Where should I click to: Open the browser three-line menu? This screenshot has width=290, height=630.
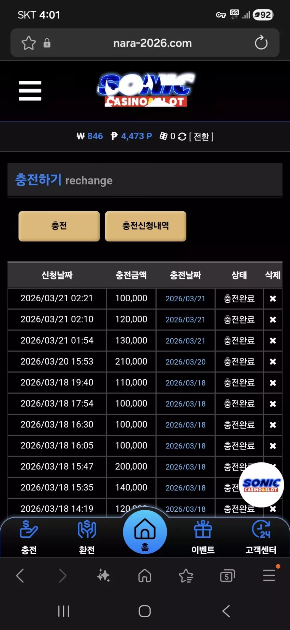[x=269, y=575]
